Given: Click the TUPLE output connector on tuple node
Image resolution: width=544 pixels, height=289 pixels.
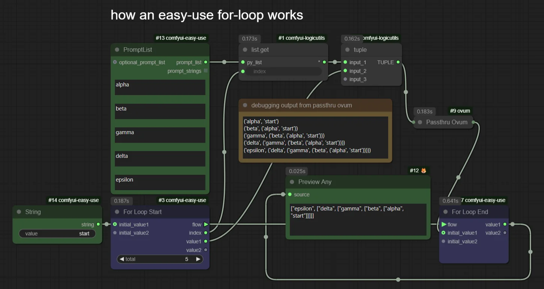Looking at the screenshot, I should tap(398, 62).
